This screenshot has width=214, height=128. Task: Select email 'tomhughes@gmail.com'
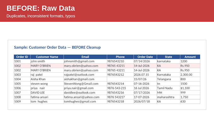tap(85, 101)
